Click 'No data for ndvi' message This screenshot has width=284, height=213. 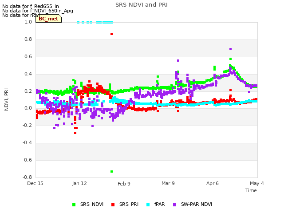(x=21, y=15)
